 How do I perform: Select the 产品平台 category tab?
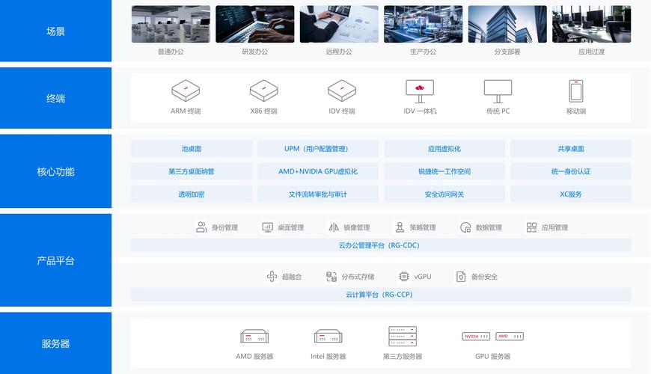[55, 260]
